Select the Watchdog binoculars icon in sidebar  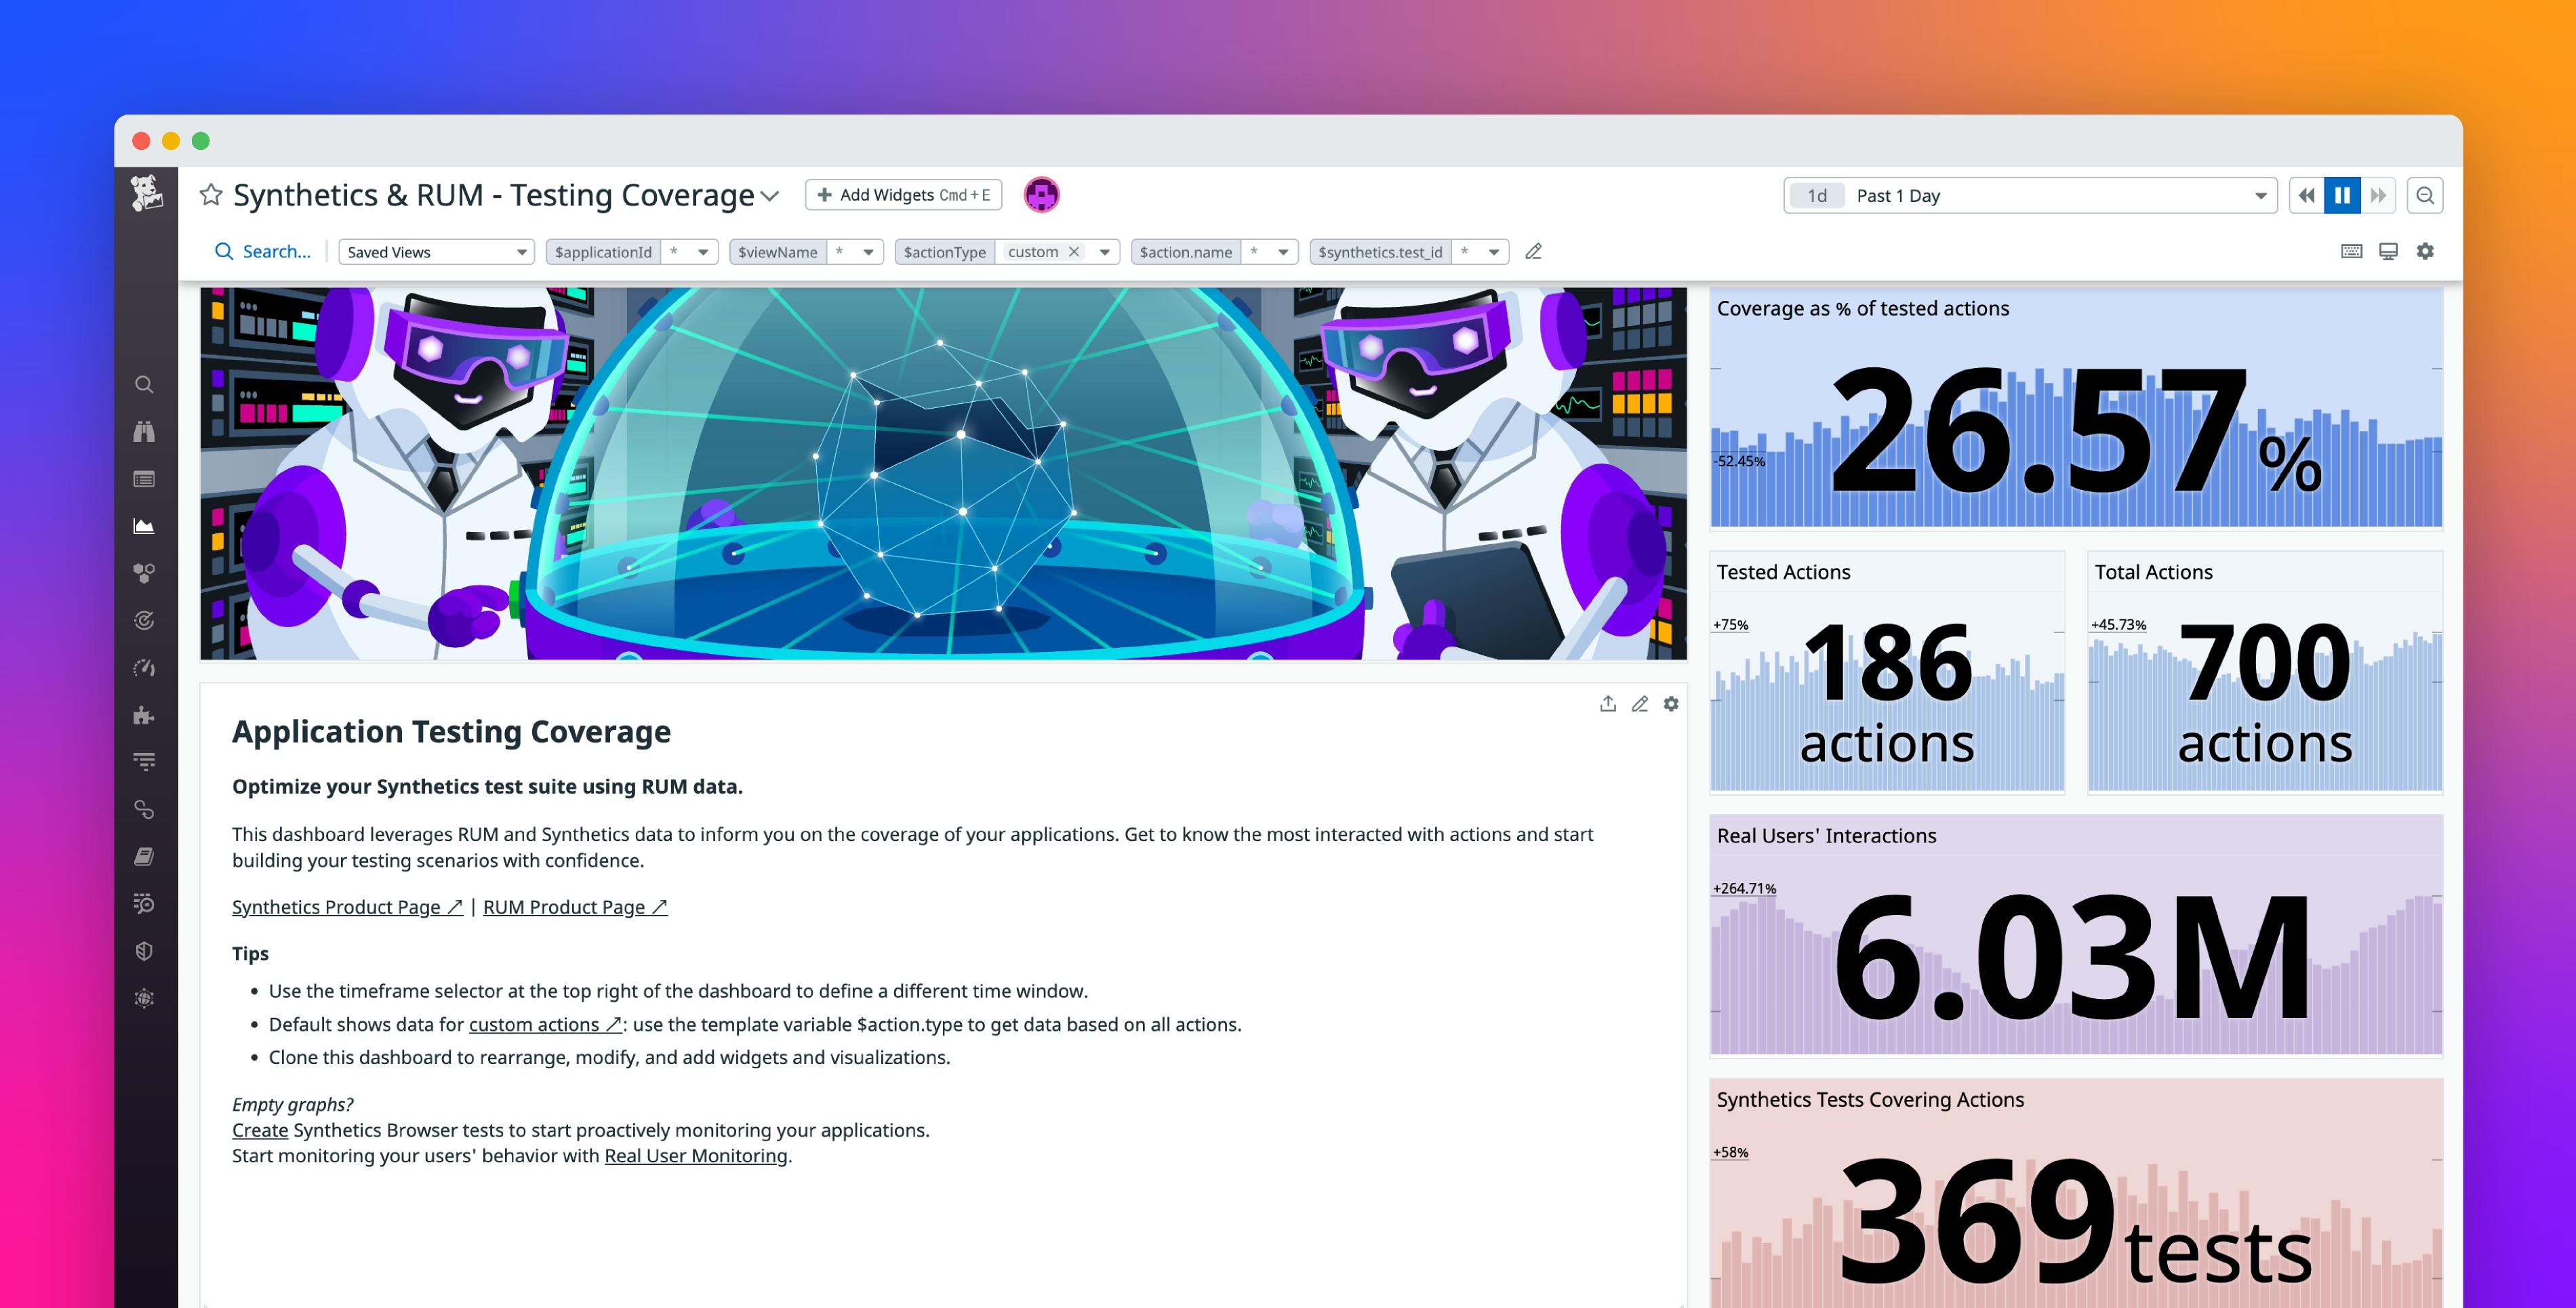click(x=145, y=431)
